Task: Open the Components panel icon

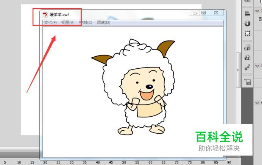Action: click(248, 58)
